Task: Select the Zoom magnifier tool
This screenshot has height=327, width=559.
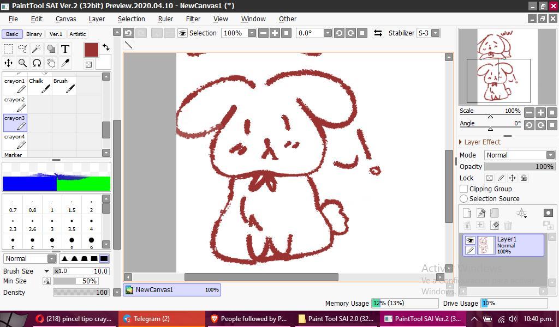Action: [x=22, y=63]
